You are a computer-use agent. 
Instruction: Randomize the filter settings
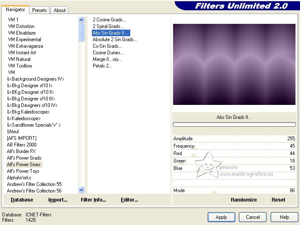coord(244,200)
